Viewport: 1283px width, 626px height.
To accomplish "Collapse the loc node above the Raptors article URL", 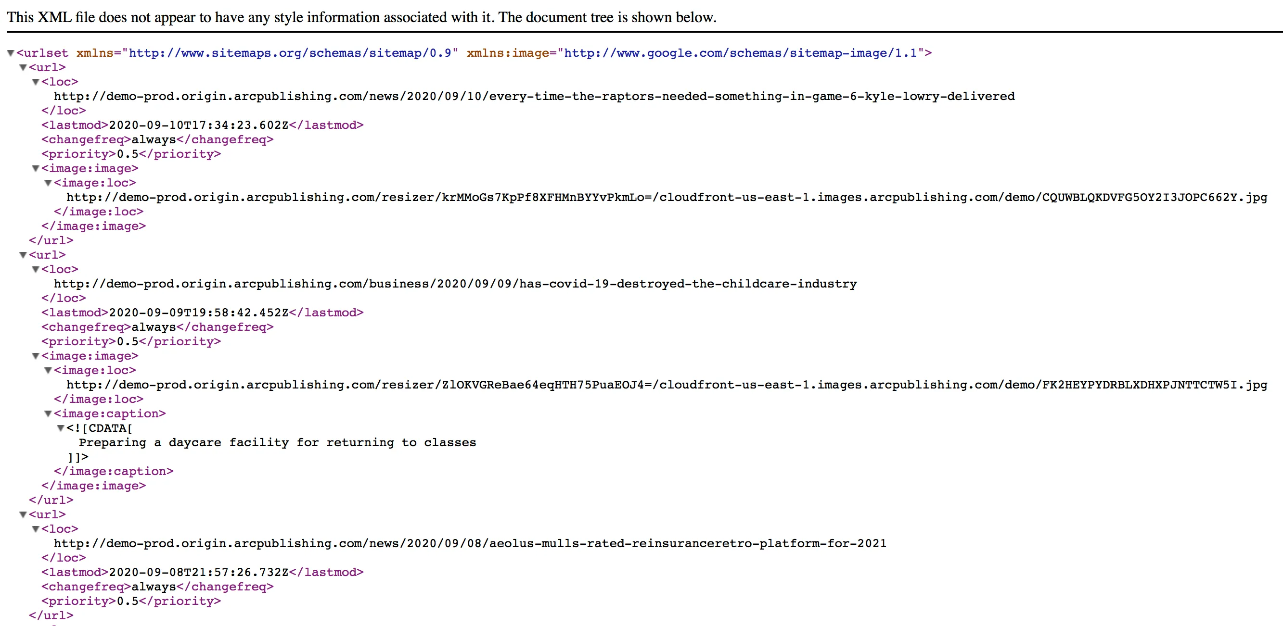I will [x=35, y=82].
